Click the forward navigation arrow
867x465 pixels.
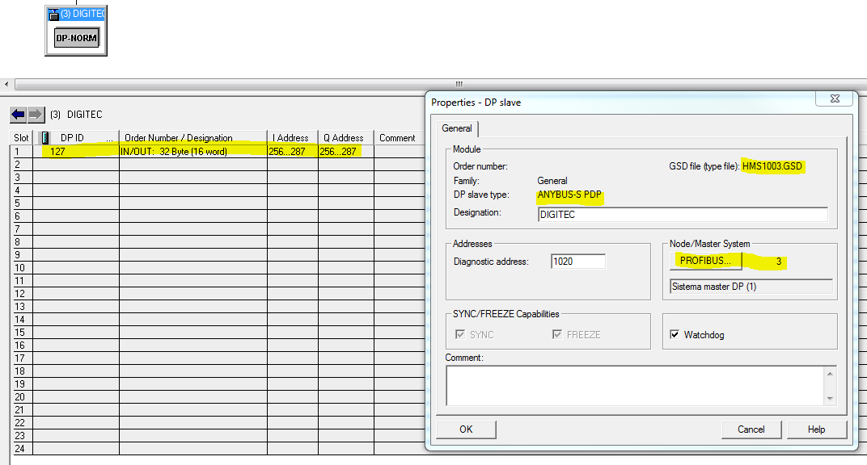tap(36, 115)
